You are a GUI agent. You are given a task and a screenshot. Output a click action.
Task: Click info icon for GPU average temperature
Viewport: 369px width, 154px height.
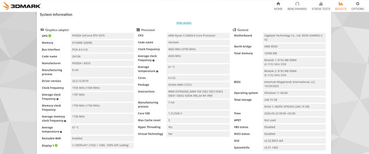61,132
